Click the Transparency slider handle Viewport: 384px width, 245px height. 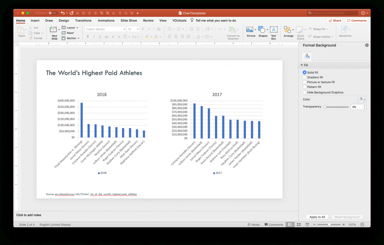[325, 107]
